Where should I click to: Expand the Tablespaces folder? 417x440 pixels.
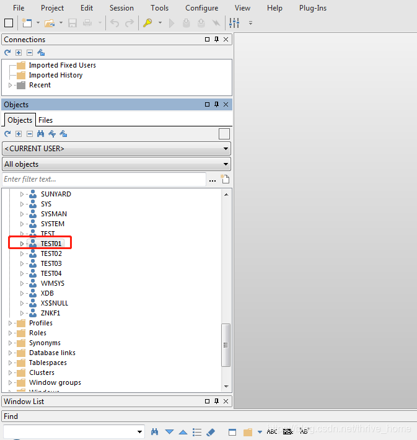point(10,363)
